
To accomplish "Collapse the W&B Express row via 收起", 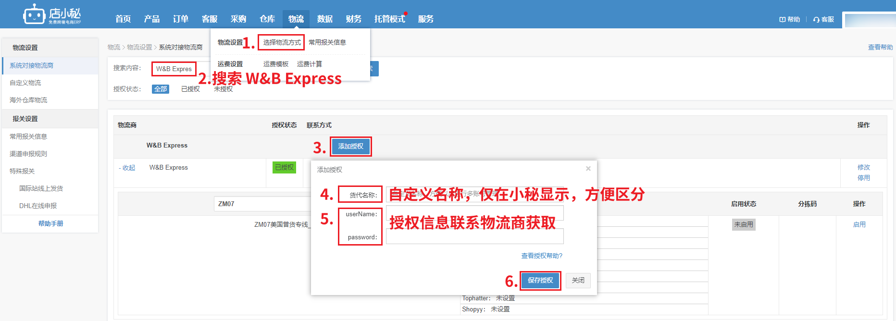I will [x=127, y=168].
